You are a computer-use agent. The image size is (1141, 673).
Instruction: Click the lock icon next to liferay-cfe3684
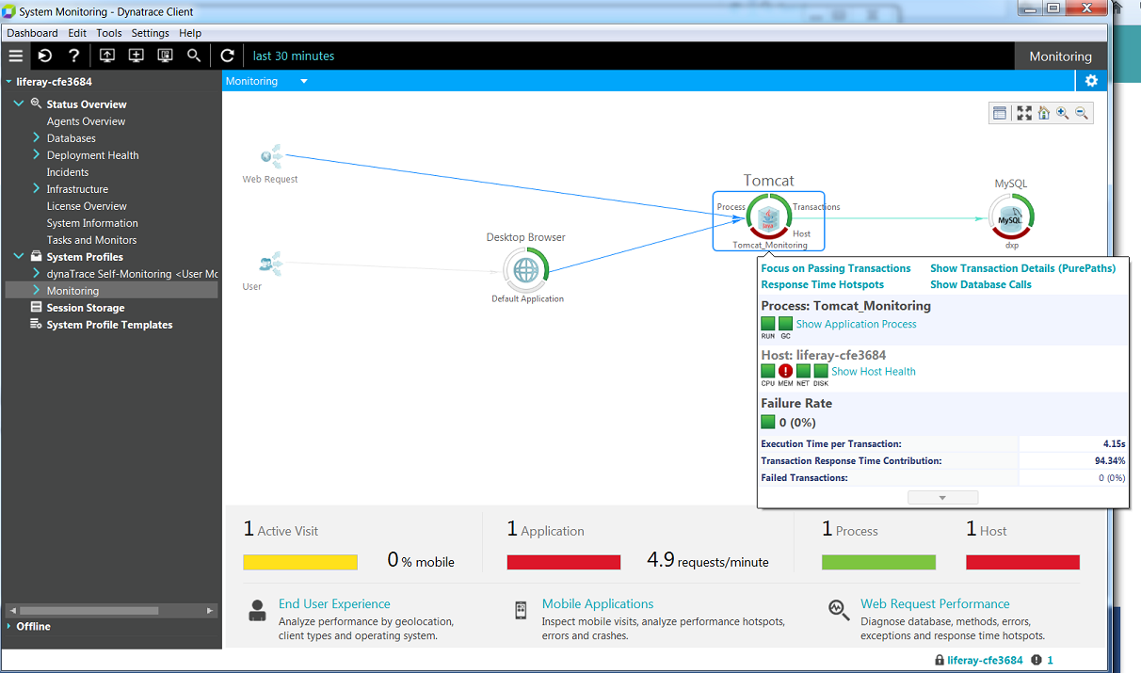(x=940, y=660)
